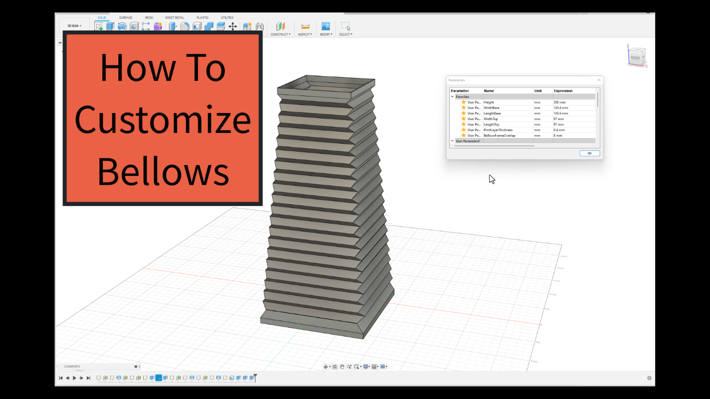
Task: Select the Move/Copy tool in toolbar
Action: tap(233, 26)
